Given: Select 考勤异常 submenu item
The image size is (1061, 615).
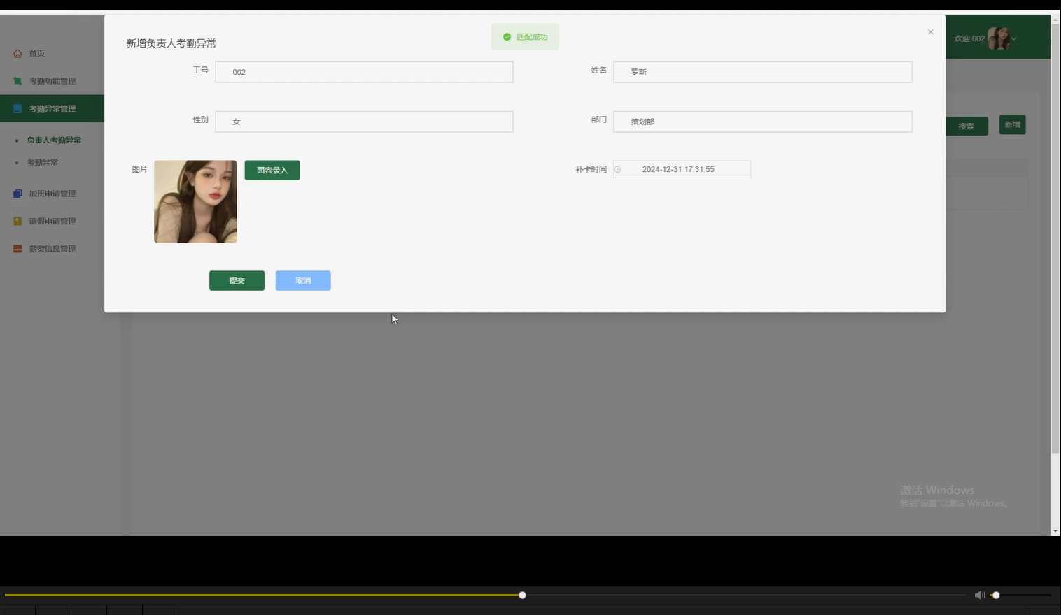Looking at the screenshot, I should coord(43,162).
